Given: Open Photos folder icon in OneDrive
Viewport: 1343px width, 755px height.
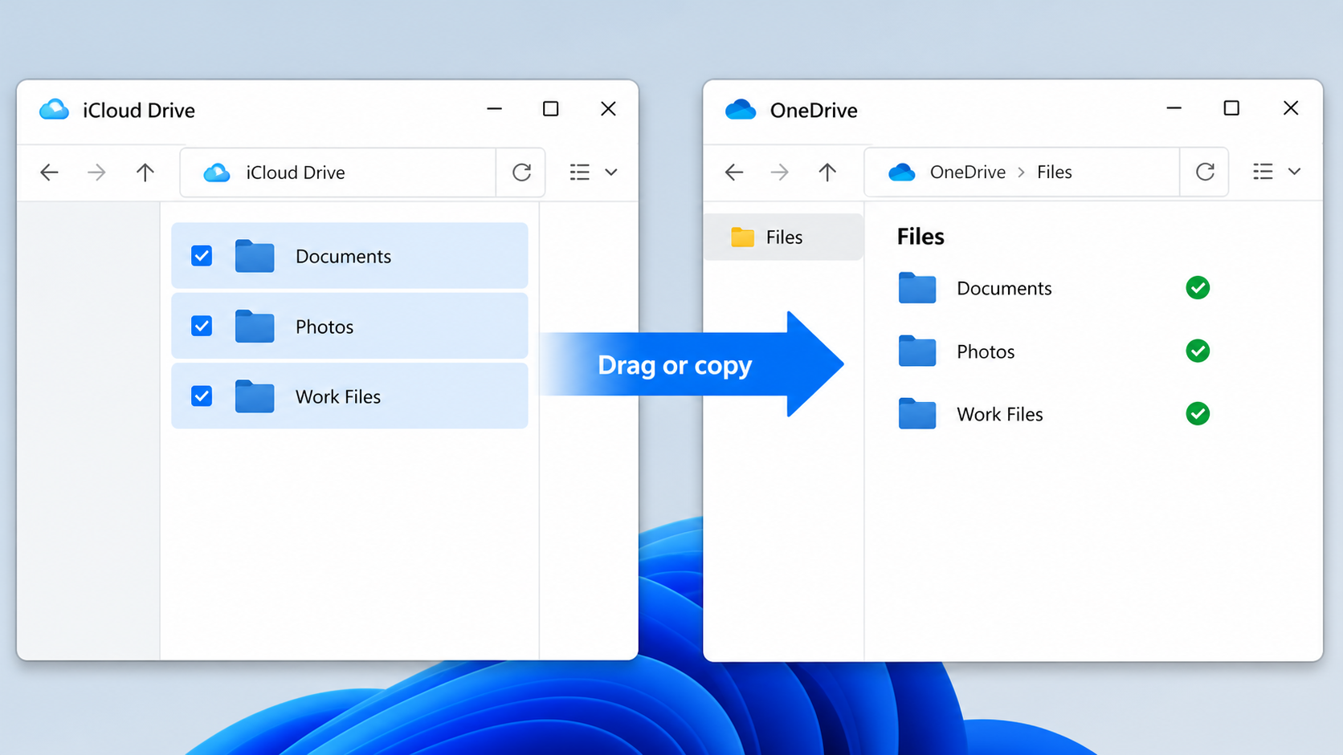Looking at the screenshot, I should coord(917,351).
